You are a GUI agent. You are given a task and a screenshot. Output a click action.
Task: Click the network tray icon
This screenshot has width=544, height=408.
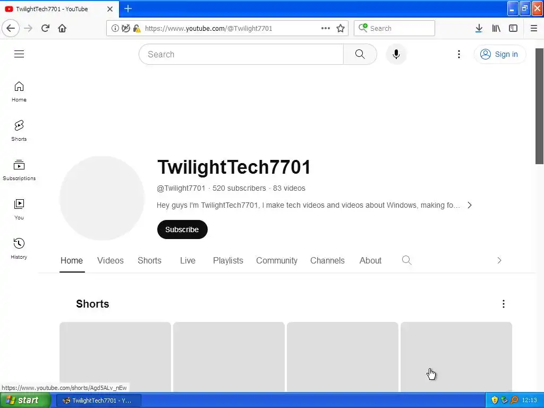[x=505, y=400]
